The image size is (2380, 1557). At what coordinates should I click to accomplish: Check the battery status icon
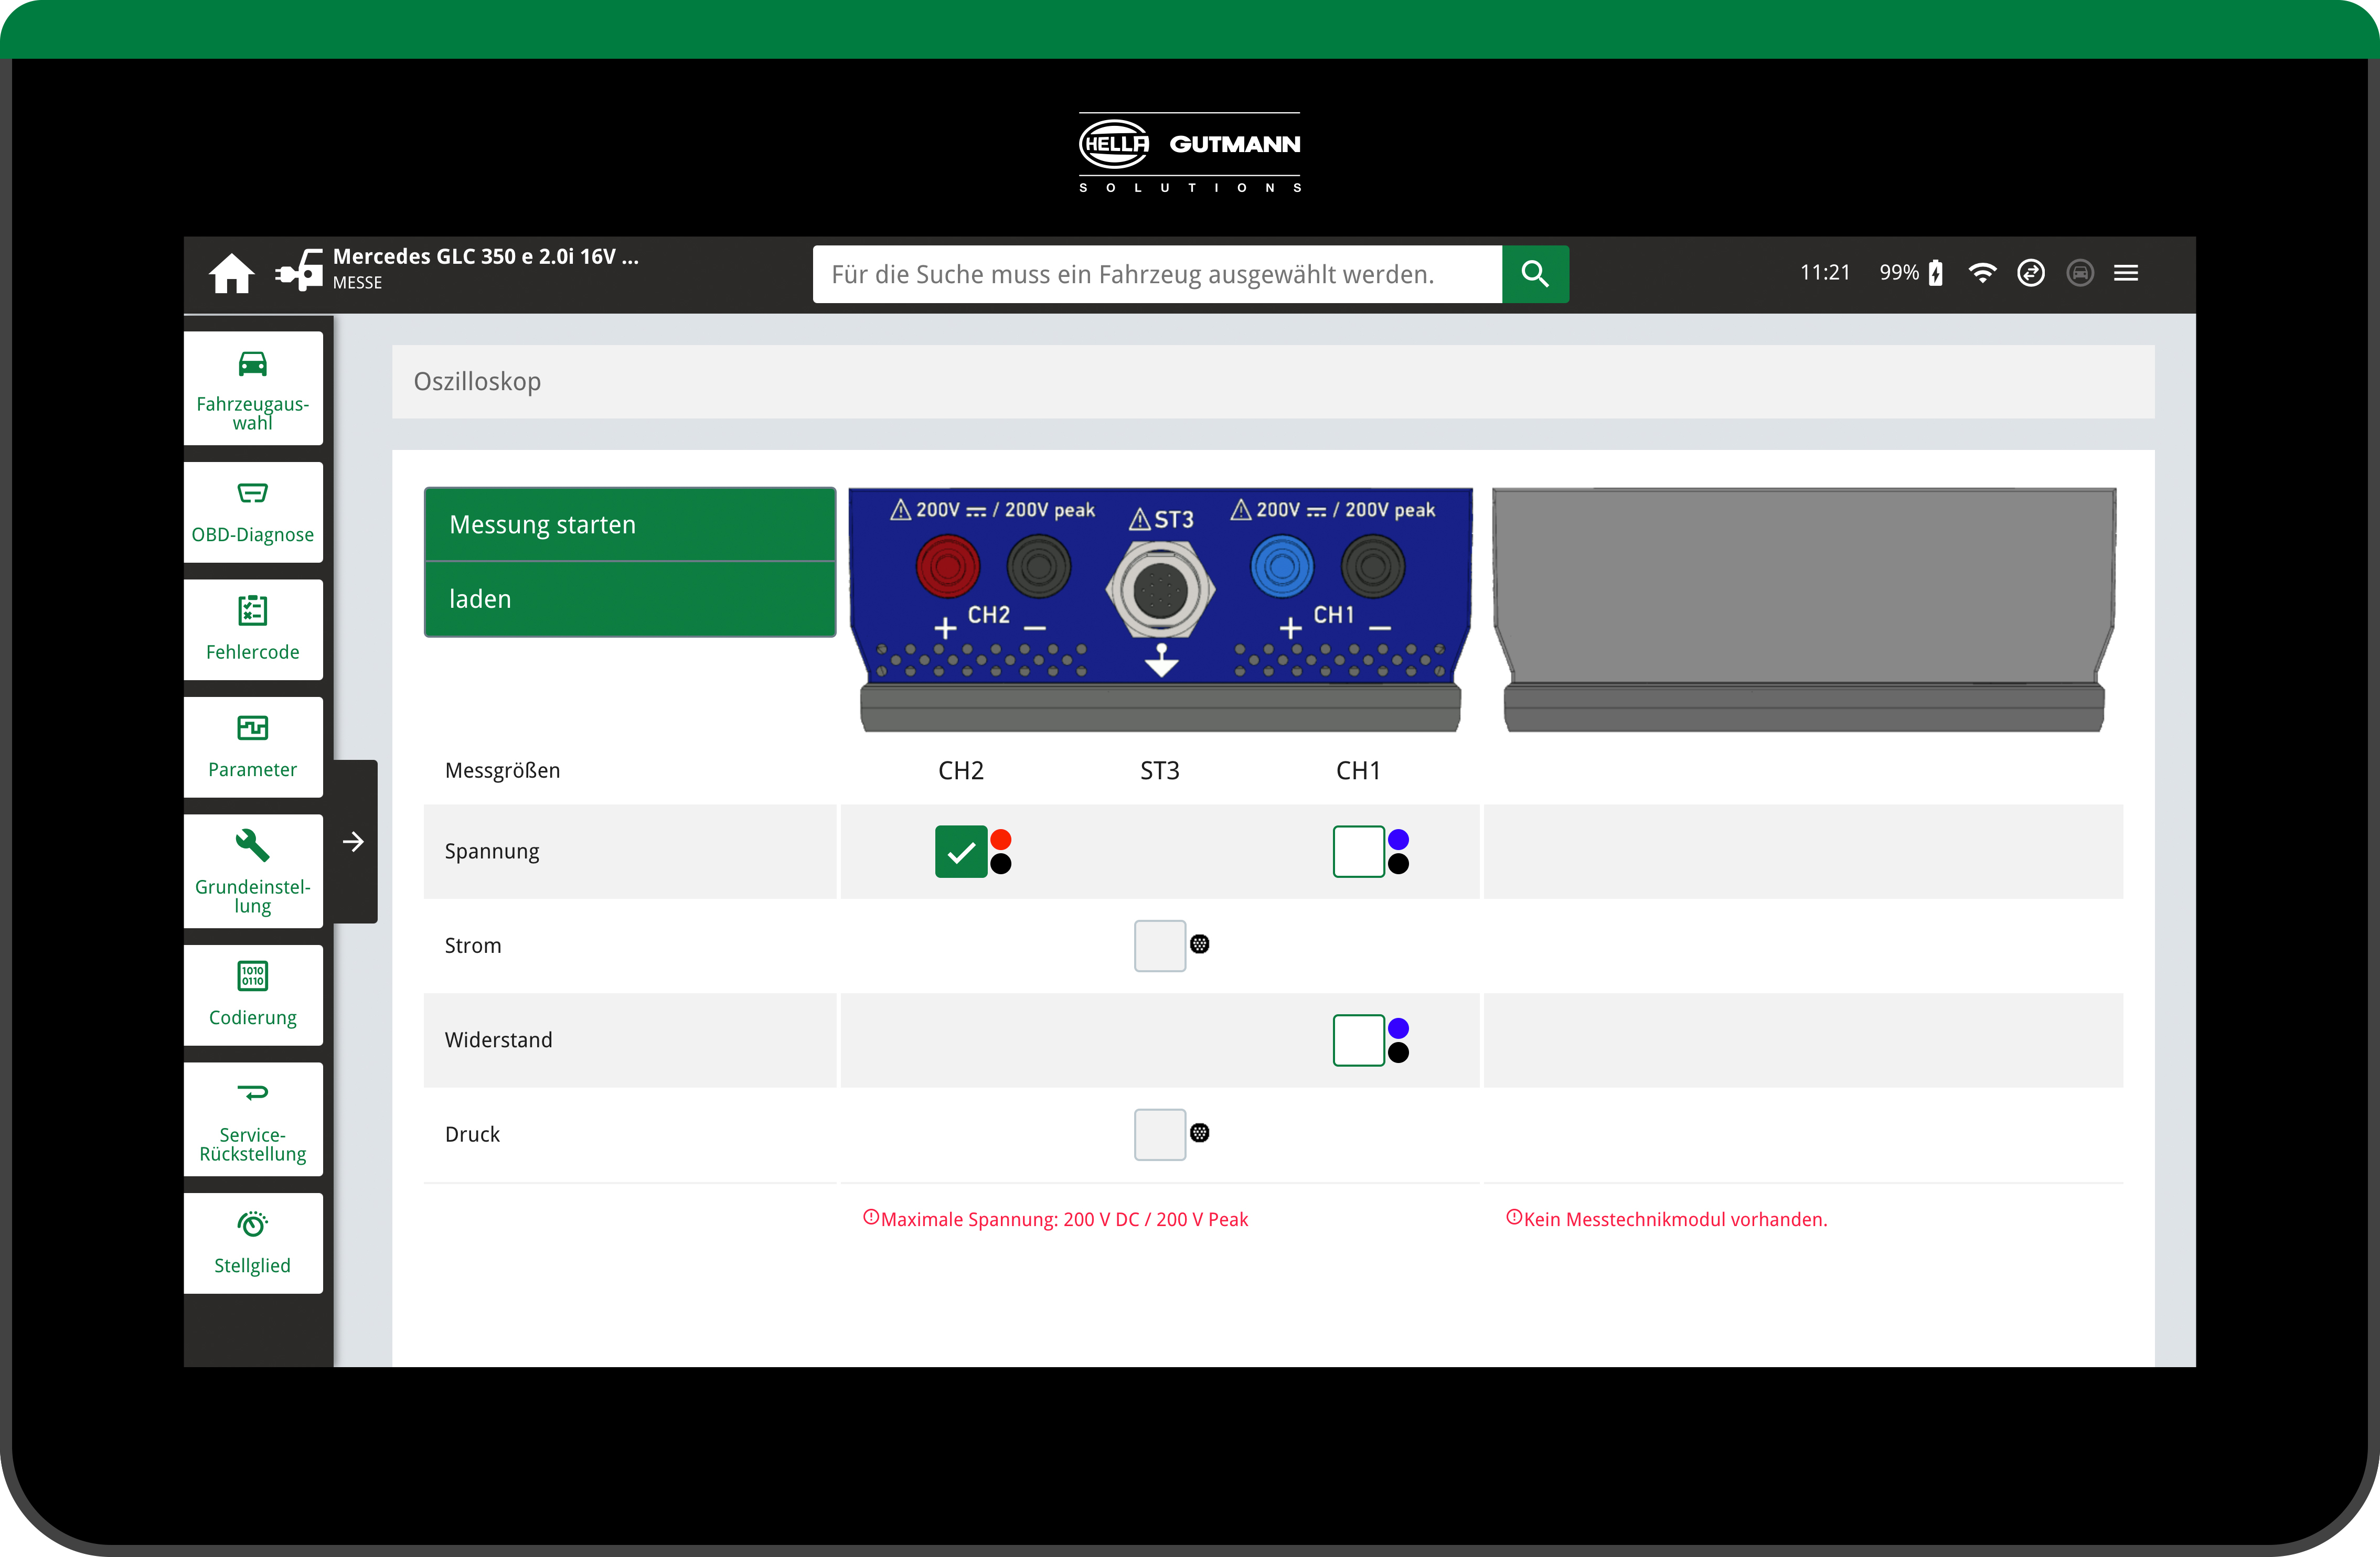tap(1936, 272)
